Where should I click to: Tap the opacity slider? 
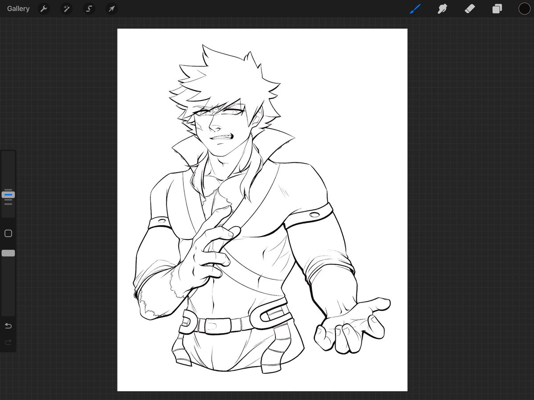click(x=8, y=253)
